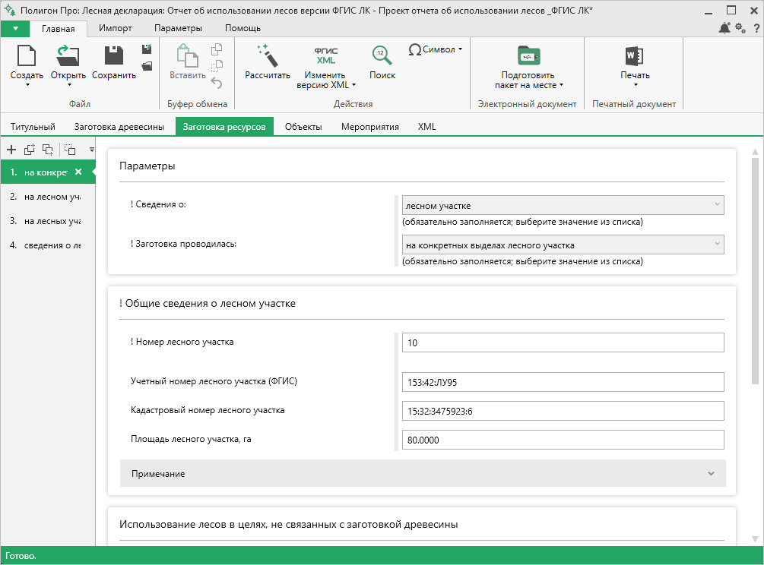Click the Общие сведения о лесном участке heading

[208, 303]
